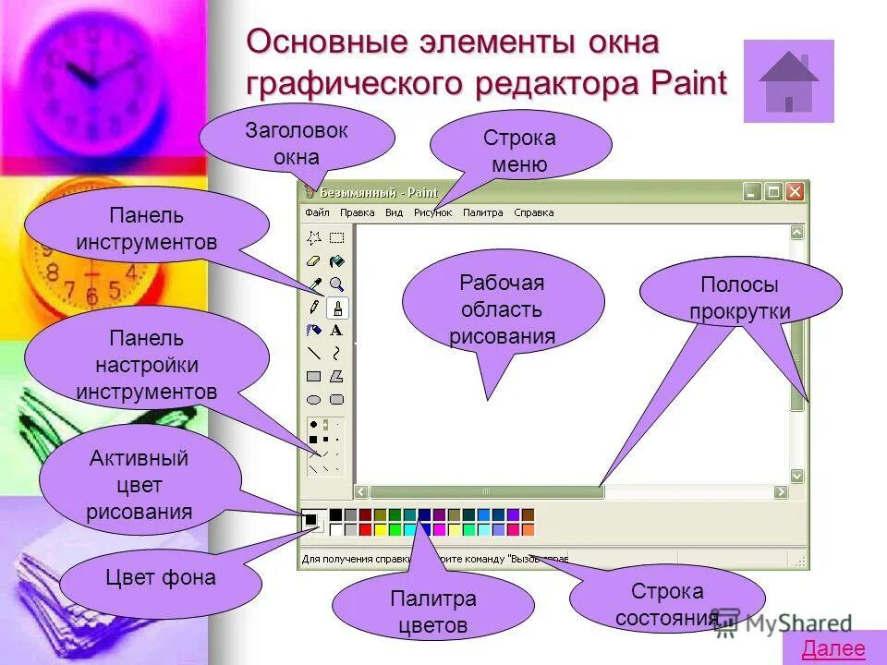Click the horizontal scrollbar thumb
This screenshot has width=887, height=665.
pos(487,491)
